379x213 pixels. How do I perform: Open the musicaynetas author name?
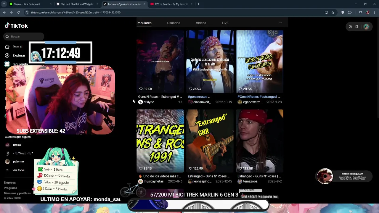pyautogui.click(x=153, y=181)
